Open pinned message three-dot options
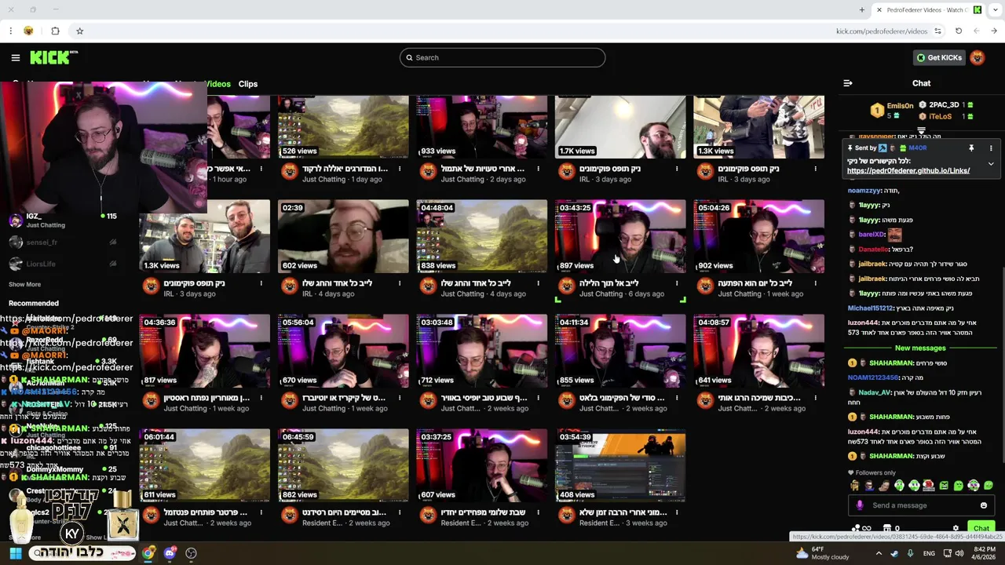 (991, 148)
